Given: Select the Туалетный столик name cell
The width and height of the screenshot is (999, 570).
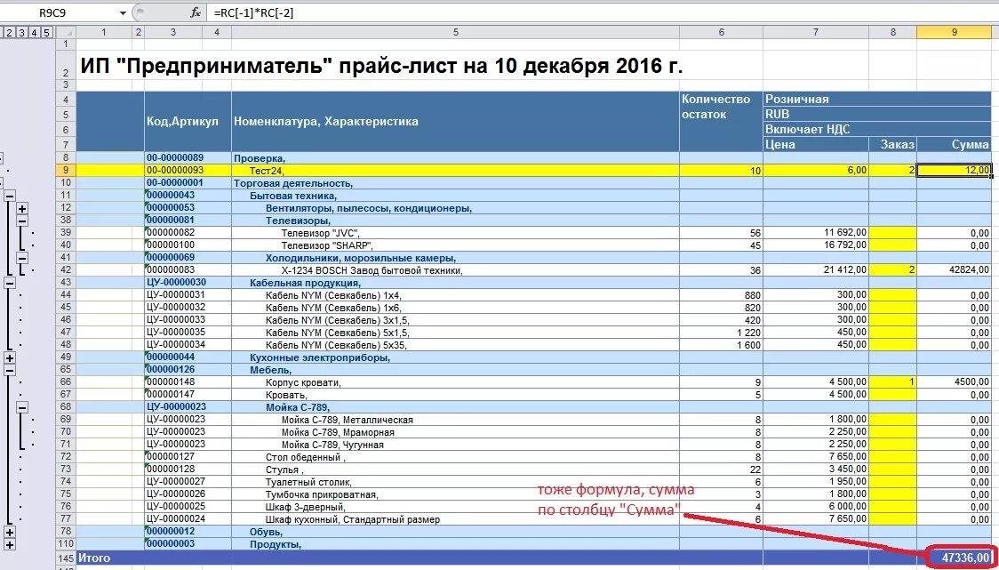Looking at the screenshot, I should [456, 482].
